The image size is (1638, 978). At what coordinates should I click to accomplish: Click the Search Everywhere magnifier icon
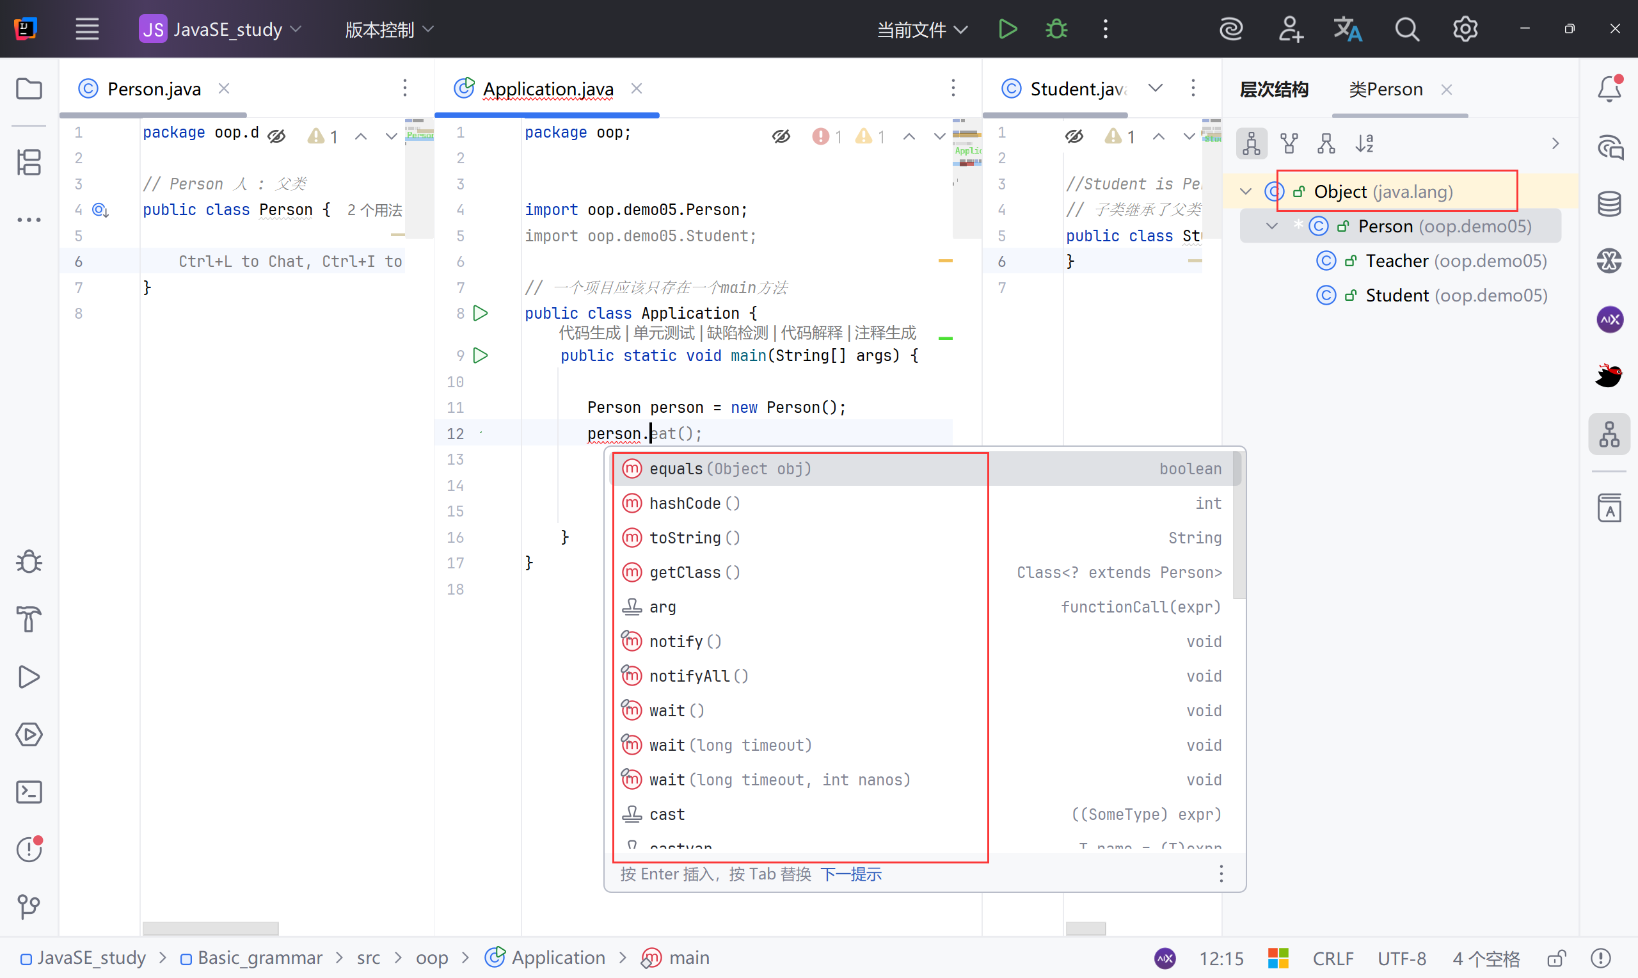click(x=1407, y=29)
